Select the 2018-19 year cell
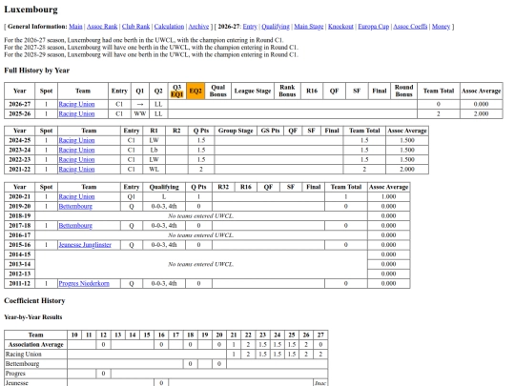 20,216
